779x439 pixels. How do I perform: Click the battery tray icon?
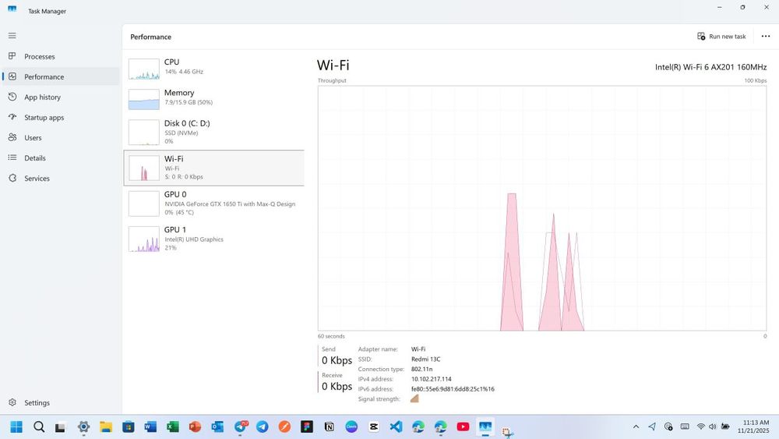(725, 427)
